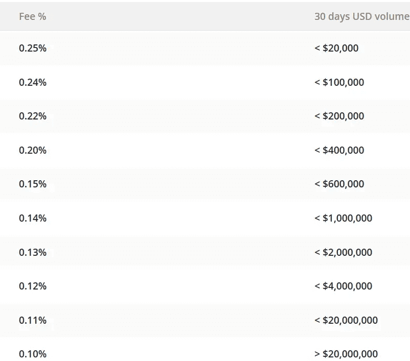Image resolution: width=410 pixels, height=361 pixels.
Task: Pick the "< $4,000,000" volume entry
Action: 343,286
